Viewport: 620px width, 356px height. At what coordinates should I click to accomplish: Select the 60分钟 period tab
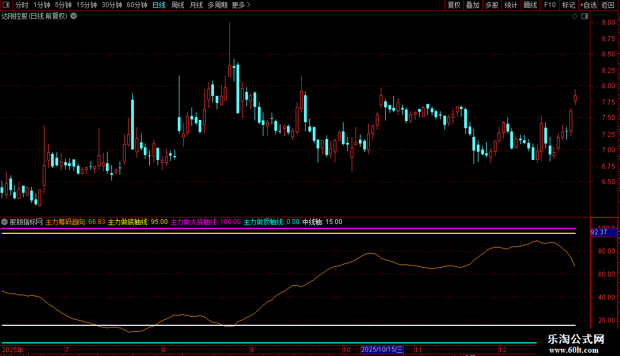click(x=137, y=5)
